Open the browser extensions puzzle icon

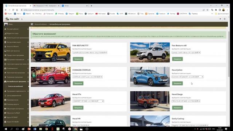(x=216, y=10)
